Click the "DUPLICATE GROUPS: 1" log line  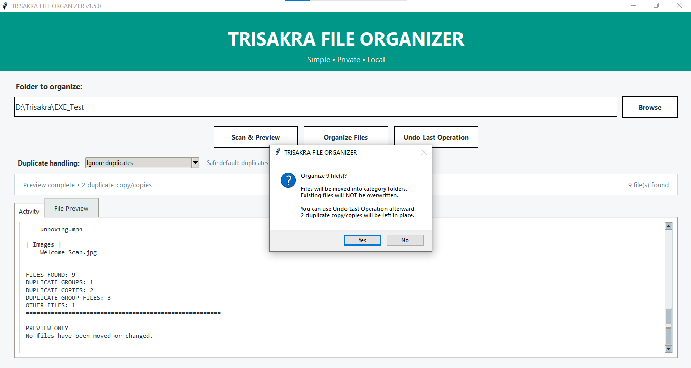tap(60, 282)
